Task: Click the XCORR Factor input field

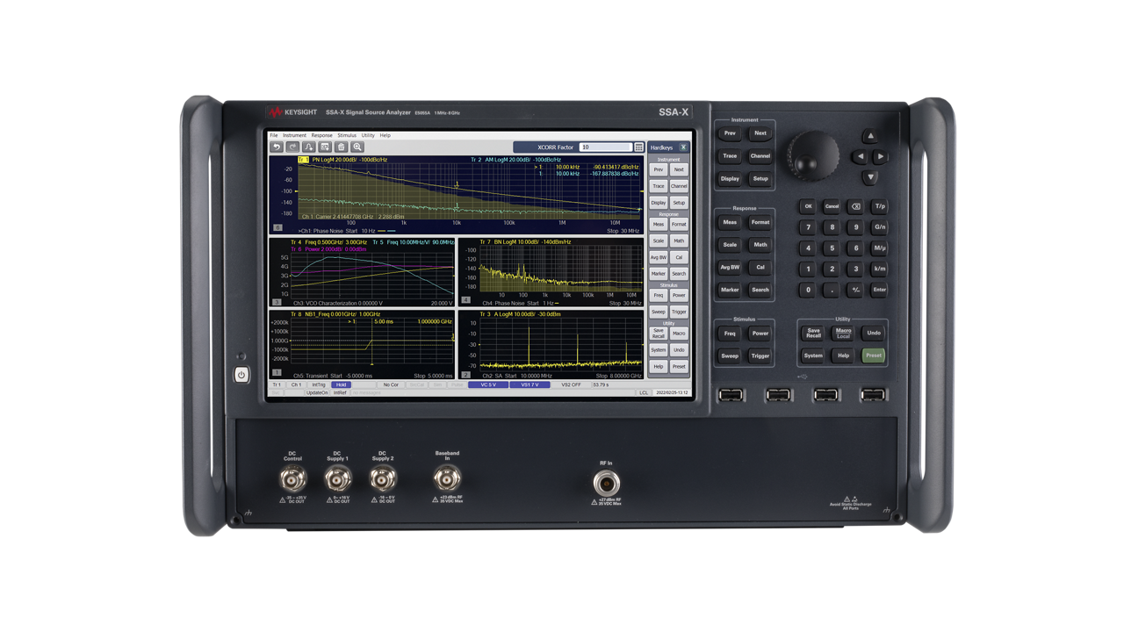Action: click(606, 147)
